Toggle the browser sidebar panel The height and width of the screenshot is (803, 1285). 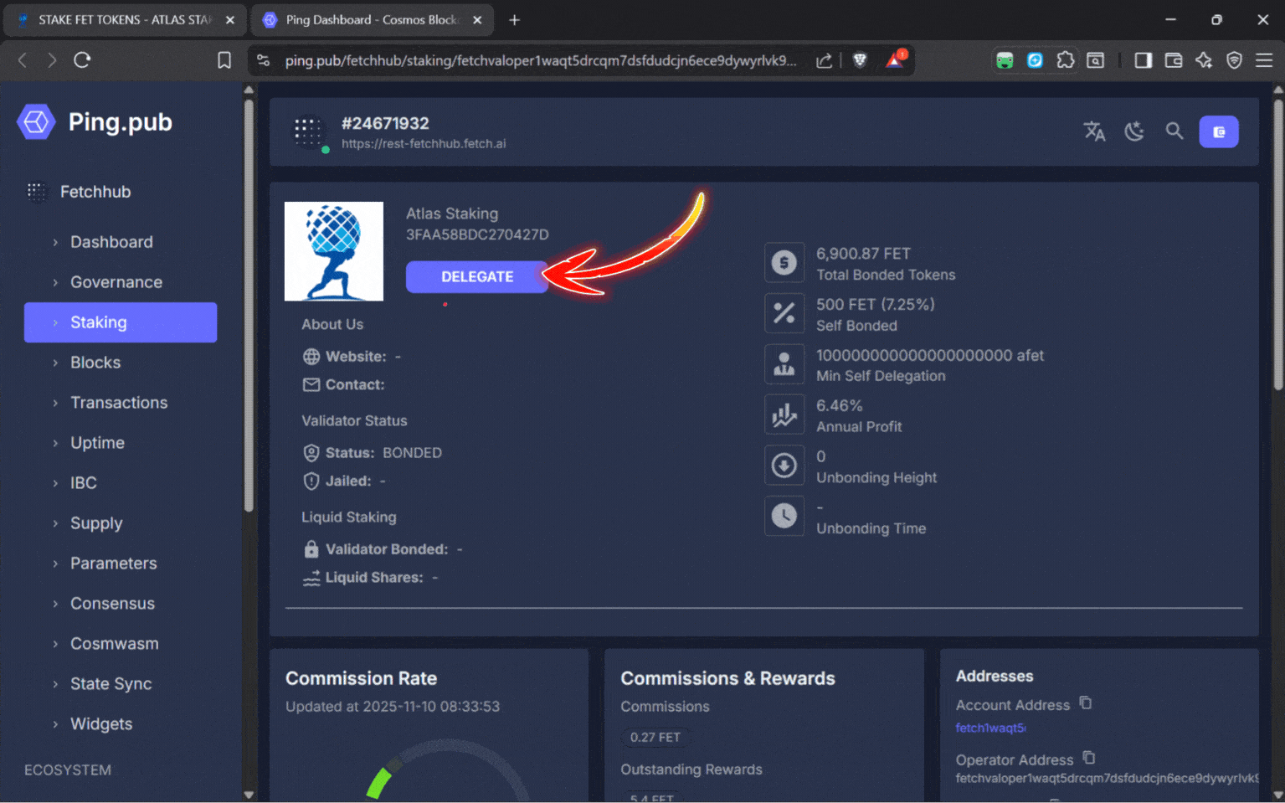[1143, 60]
